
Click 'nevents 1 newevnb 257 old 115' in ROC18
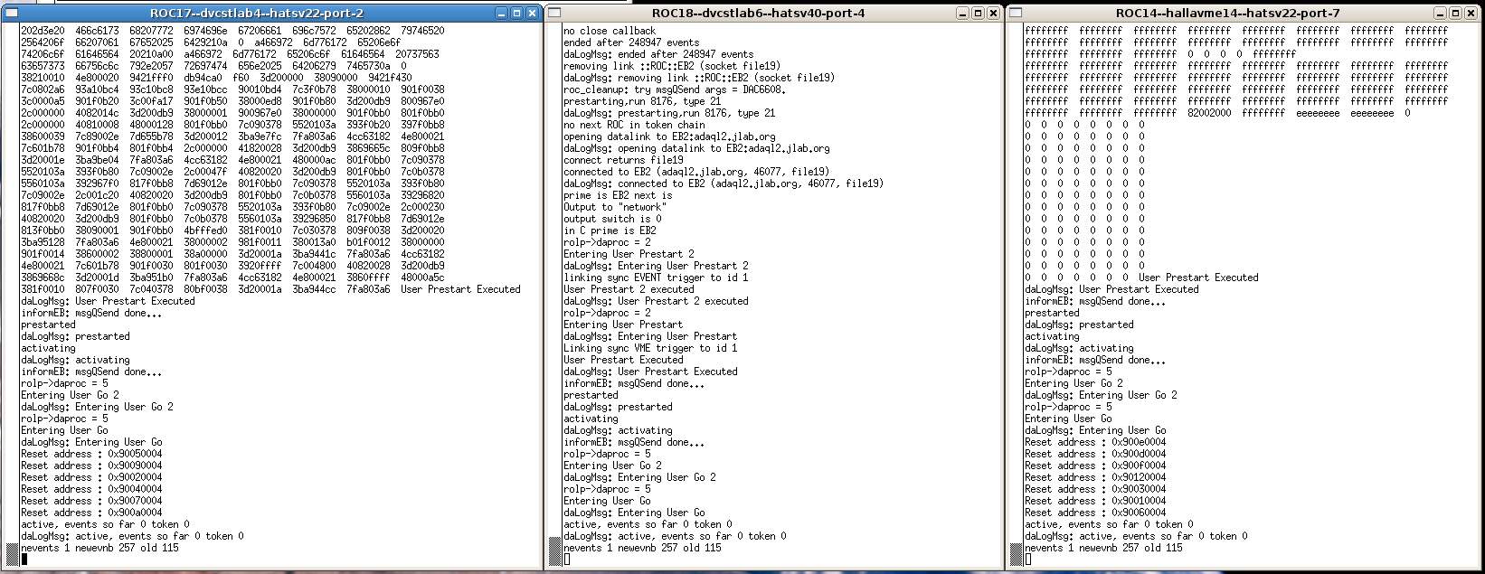coord(642,548)
